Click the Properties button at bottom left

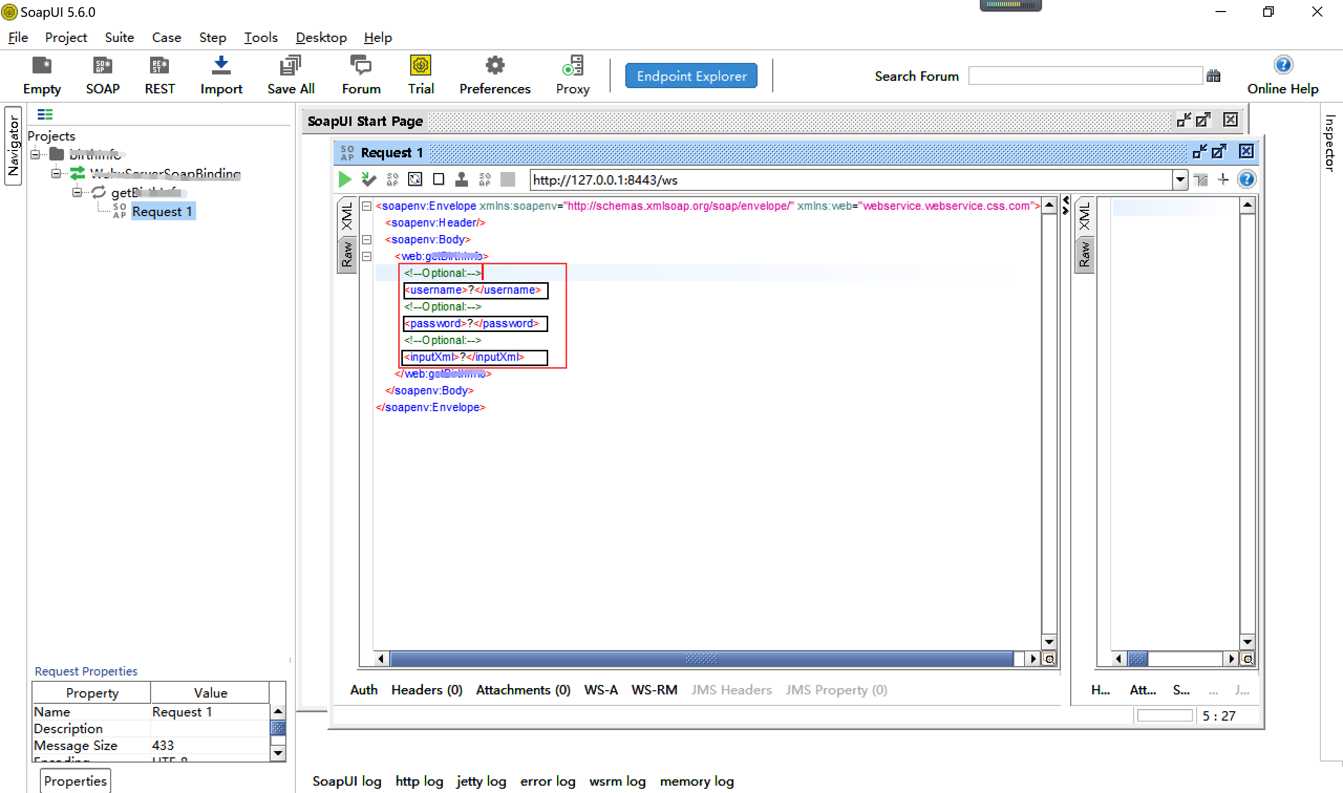point(76,781)
